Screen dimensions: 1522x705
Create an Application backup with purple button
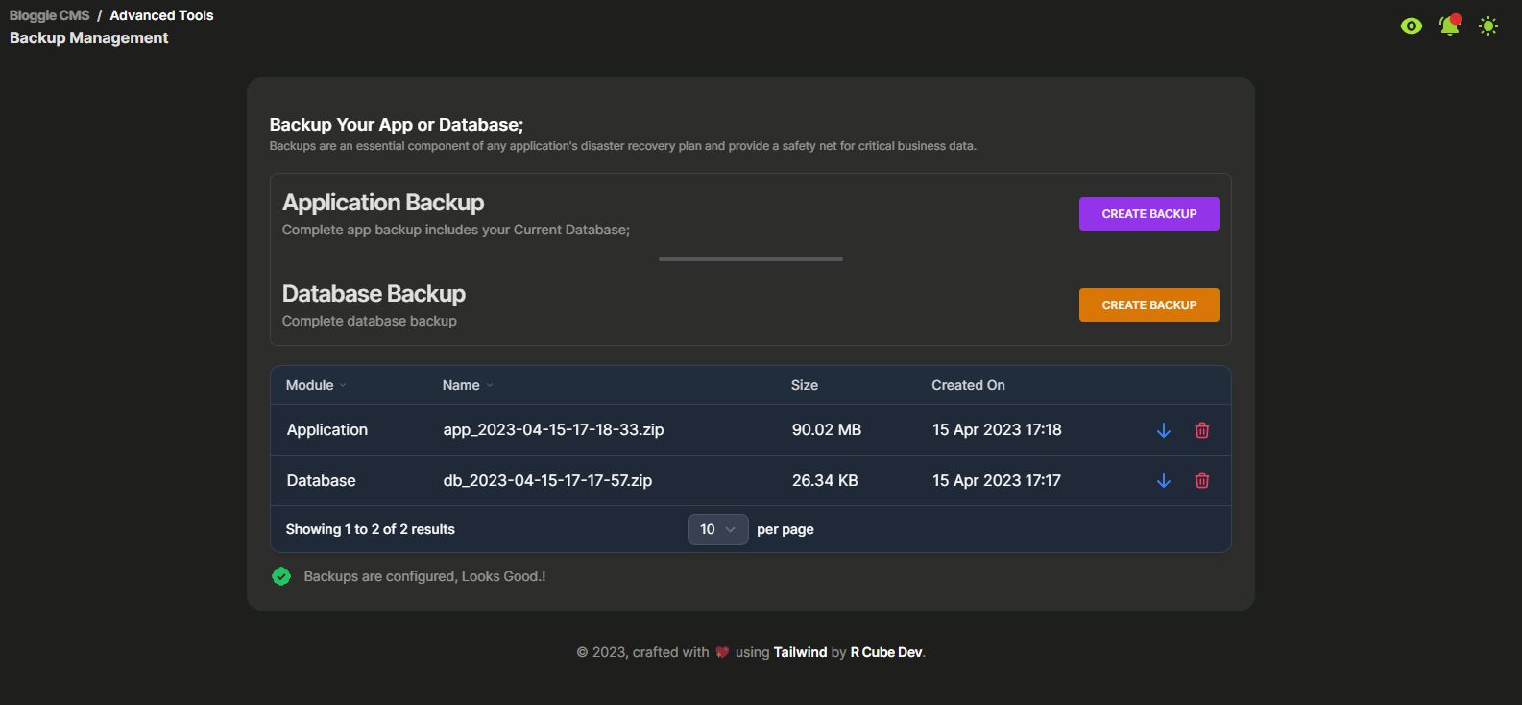tap(1148, 214)
